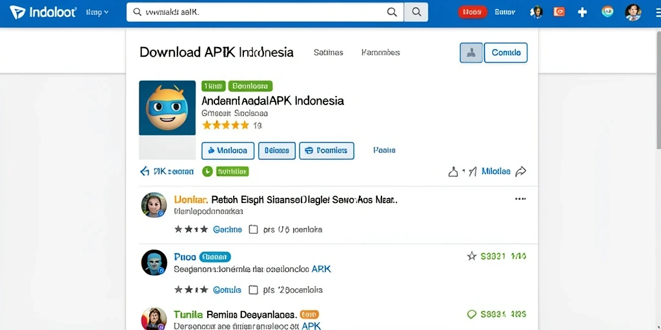Open the 'AndeantAadalAPK Indonesia' title
This screenshot has height=330, width=661.
point(273,101)
